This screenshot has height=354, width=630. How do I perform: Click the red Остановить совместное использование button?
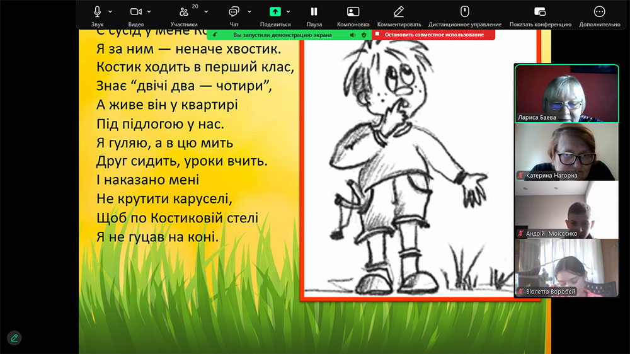point(433,35)
